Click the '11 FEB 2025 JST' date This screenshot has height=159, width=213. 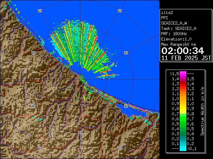coord(186,58)
